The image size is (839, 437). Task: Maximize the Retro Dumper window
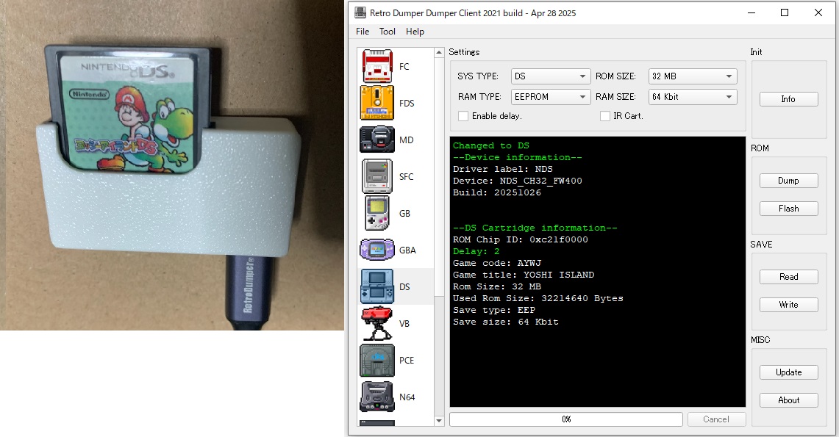pyautogui.click(x=785, y=12)
